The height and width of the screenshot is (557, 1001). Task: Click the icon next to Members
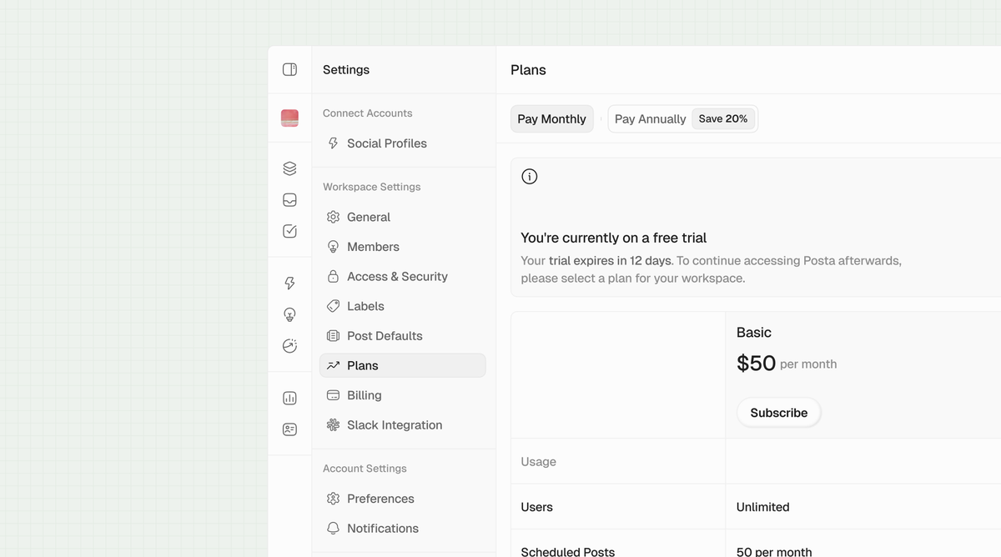click(x=333, y=247)
